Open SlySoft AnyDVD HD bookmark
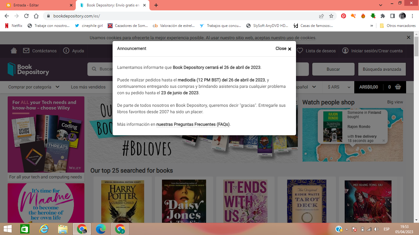This screenshot has width=419, height=235. tap(267, 26)
